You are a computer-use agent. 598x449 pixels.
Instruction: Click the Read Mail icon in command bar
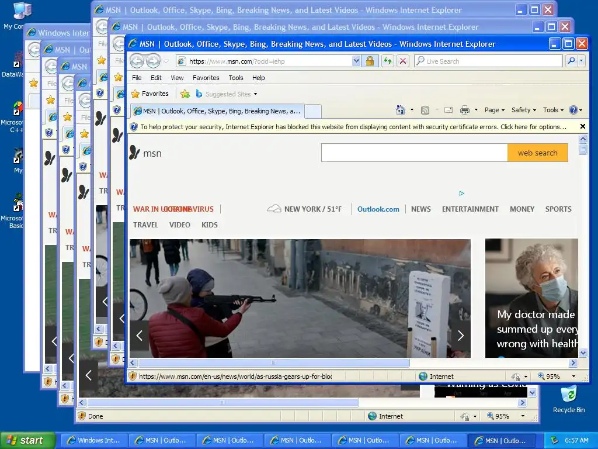(448, 110)
